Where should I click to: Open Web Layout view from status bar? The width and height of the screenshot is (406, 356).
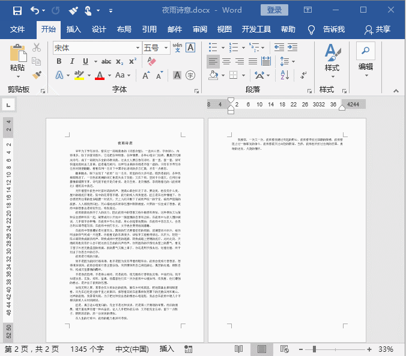click(x=285, y=349)
